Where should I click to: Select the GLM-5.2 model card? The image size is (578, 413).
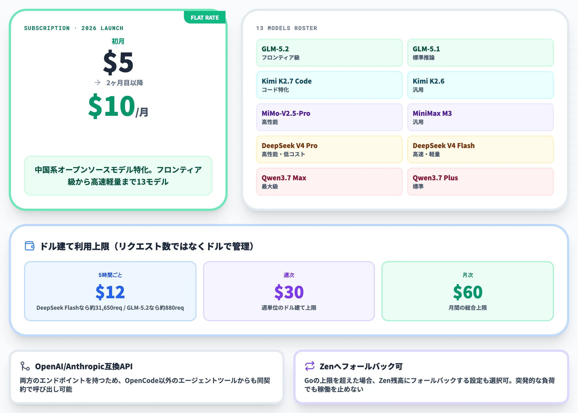329,53
